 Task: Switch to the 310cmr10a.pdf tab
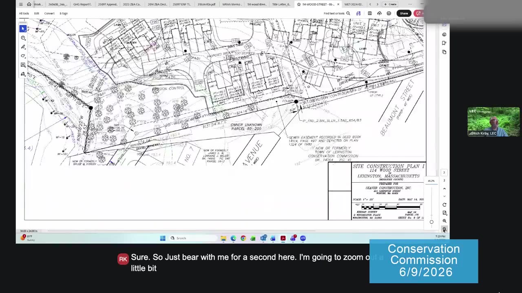pyautogui.click(x=207, y=4)
